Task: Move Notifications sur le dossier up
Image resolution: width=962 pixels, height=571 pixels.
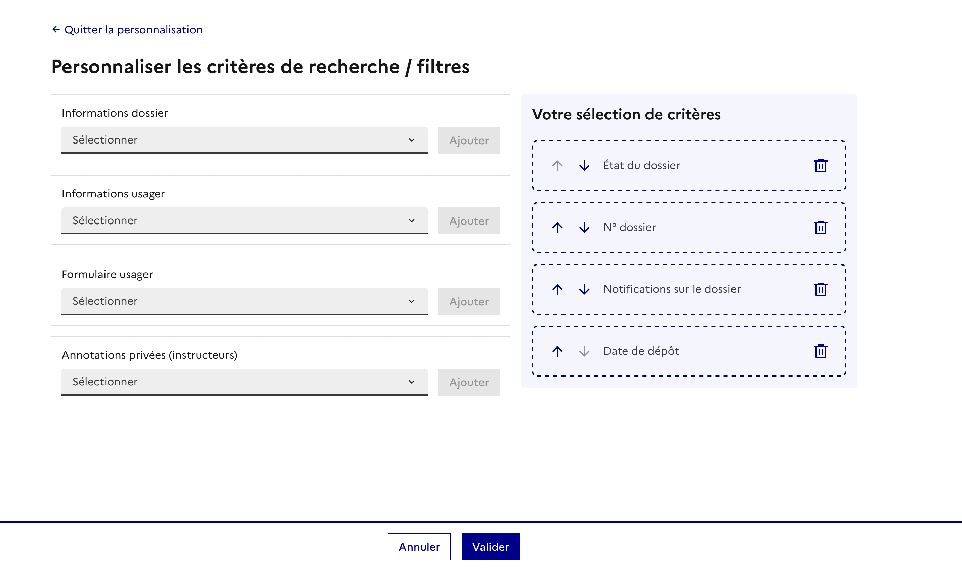Action: click(x=557, y=289)
